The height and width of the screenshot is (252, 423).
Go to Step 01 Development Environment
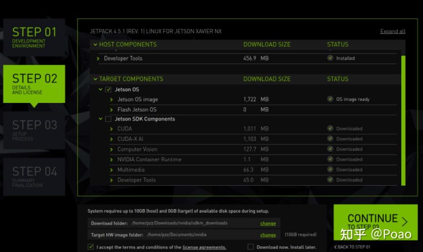coord(34,37)
